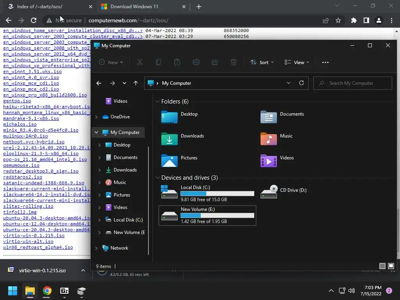Go forward in File Explorer navigation
The width and height of the screenshot is (400, 300).
112,83
